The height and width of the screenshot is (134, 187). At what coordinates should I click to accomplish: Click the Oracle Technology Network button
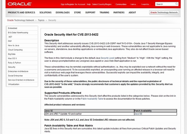tap(164, 13)
